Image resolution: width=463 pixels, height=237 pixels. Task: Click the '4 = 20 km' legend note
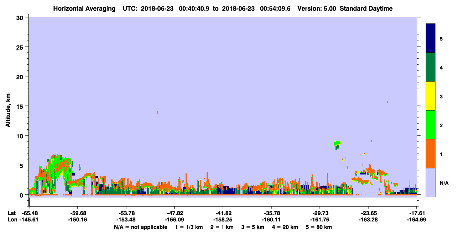click(285, 227)
